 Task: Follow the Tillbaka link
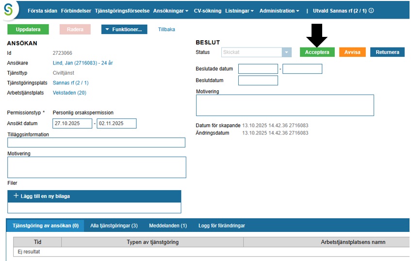pyautogui.click(x=166, y=30)
